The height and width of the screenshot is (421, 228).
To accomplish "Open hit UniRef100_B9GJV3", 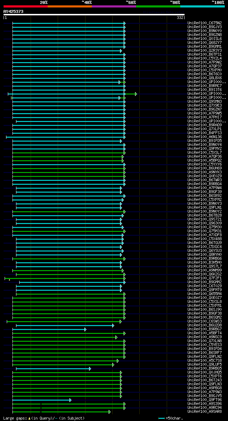I will [x=204, y=27].
